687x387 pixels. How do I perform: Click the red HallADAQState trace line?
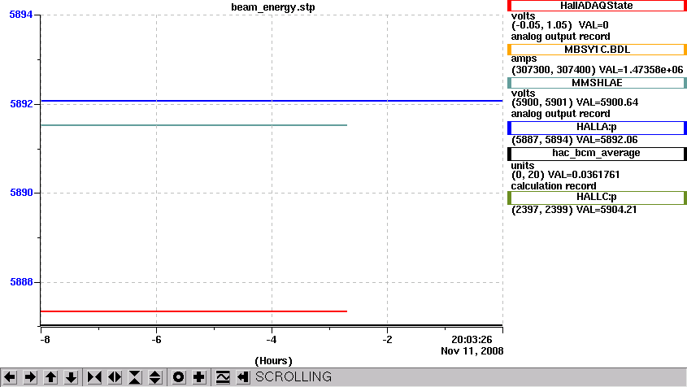(x=193, y=311)
